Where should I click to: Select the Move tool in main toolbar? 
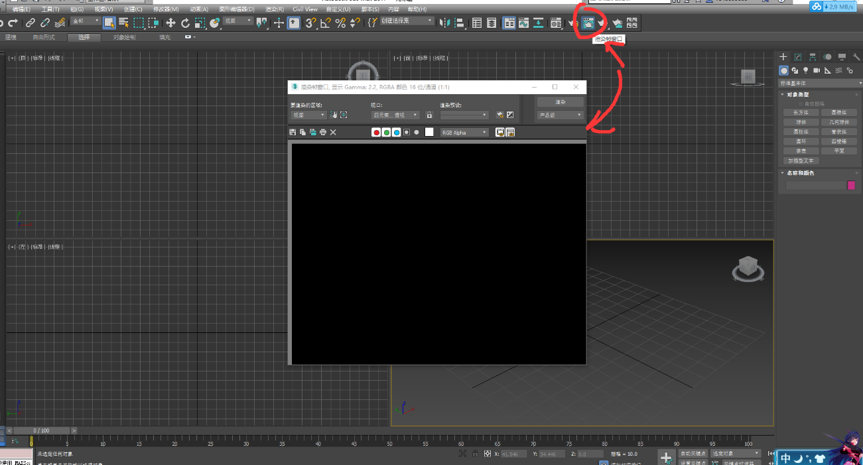coord(170,23)
